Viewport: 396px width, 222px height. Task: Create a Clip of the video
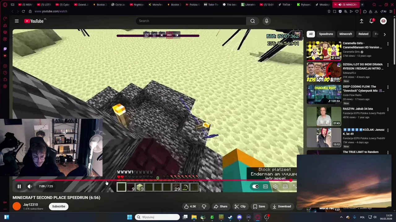pyautogui.click(x=240, y=207)
